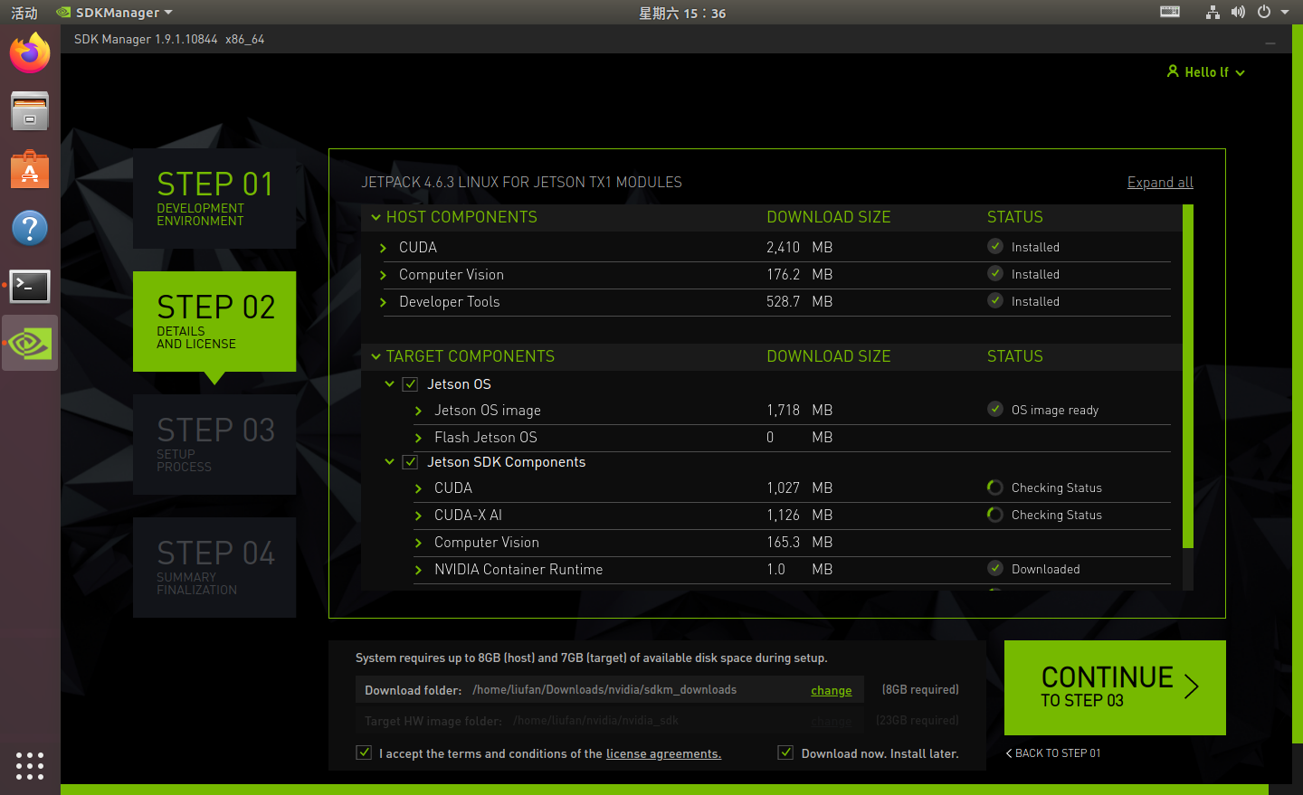Toggle Download now, Install later checkbox

point(785,752)
